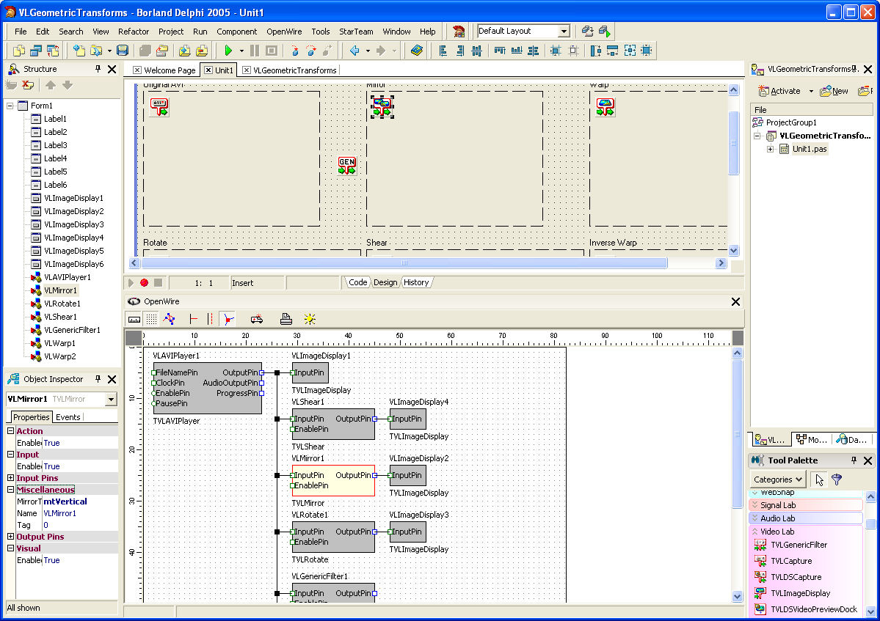
Task: Collapse the Form1 tree node
Action: coord(10,106)
